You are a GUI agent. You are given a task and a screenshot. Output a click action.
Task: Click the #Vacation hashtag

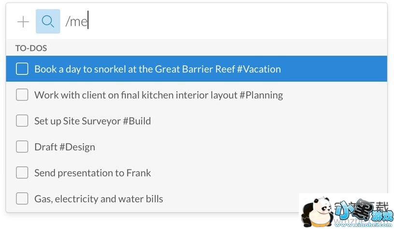[x=259, y=69]
